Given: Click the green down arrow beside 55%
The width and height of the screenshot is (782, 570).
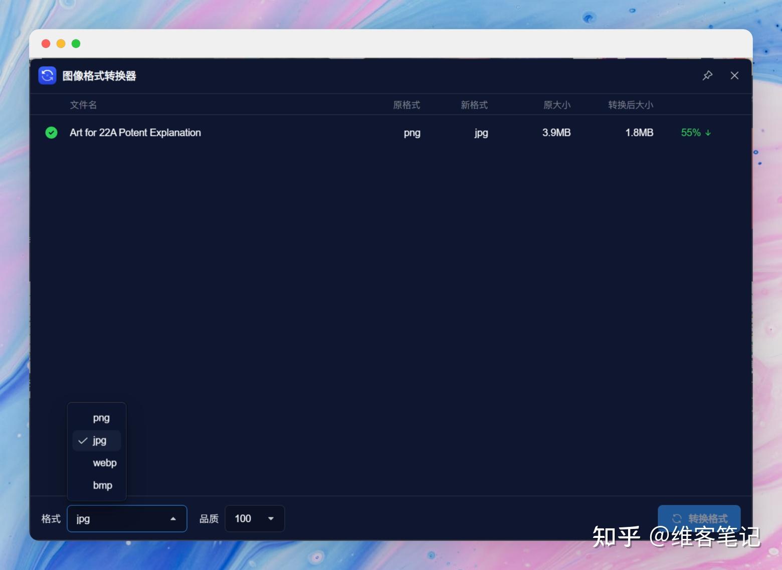Looking at the screenshot, I should click(708, 132).
